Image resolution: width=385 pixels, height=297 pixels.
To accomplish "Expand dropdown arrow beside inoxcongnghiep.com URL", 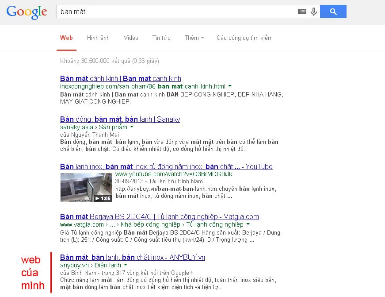I will [x=230, y=86].
